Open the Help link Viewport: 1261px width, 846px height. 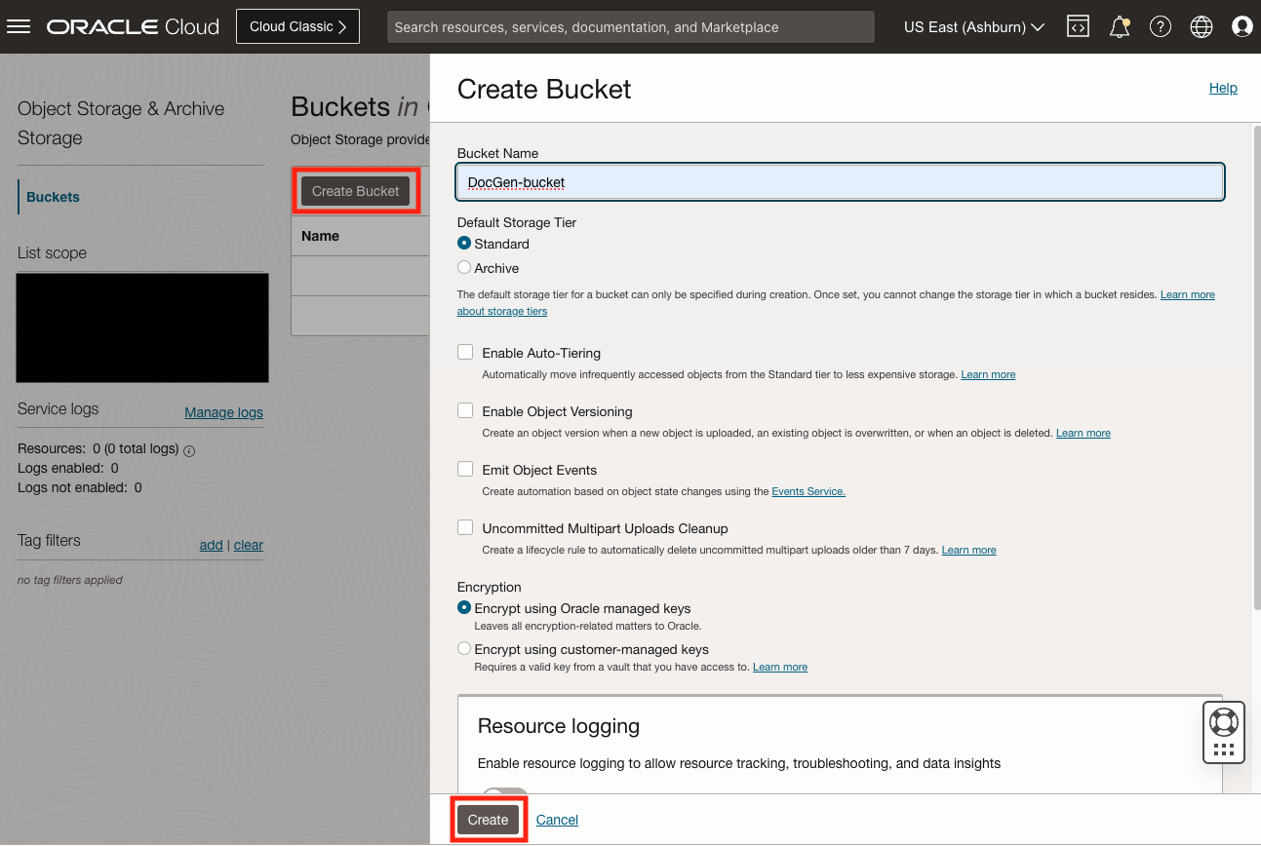coord(1223,88)
